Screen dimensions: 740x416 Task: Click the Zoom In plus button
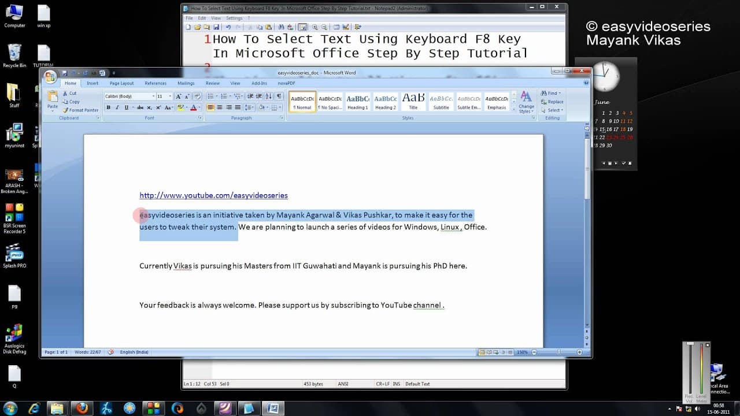click(580, 352)
